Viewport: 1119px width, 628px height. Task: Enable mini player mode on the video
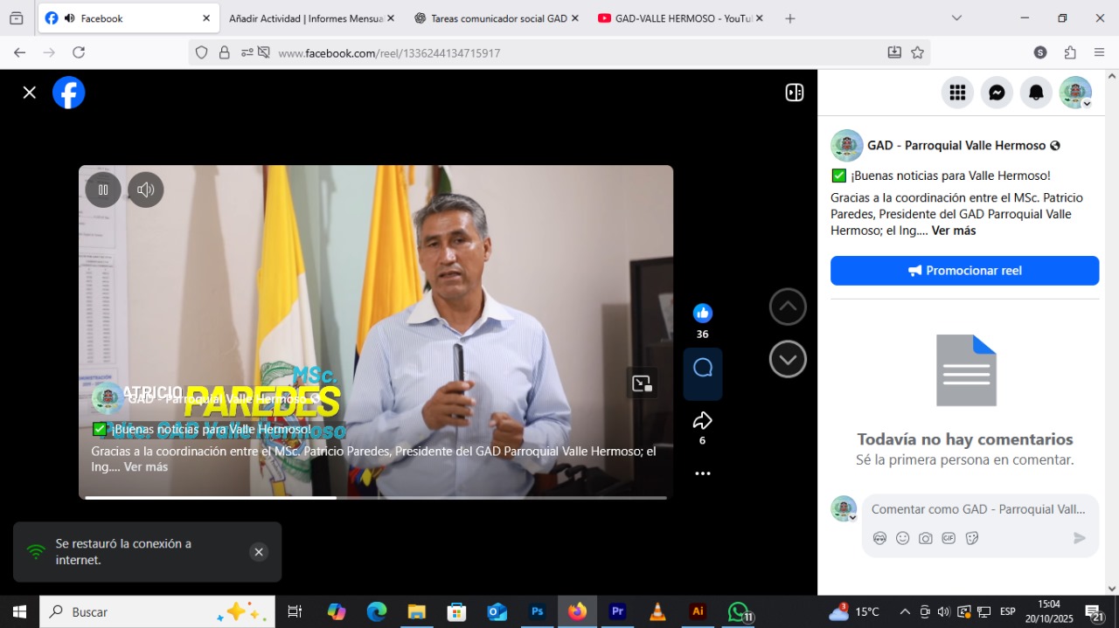tap(642, 383)
